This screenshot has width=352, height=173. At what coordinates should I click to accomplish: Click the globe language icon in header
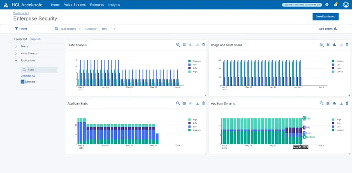(327, 5)
